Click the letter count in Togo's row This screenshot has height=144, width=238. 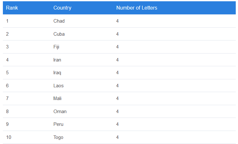click(x=117, y=137)
